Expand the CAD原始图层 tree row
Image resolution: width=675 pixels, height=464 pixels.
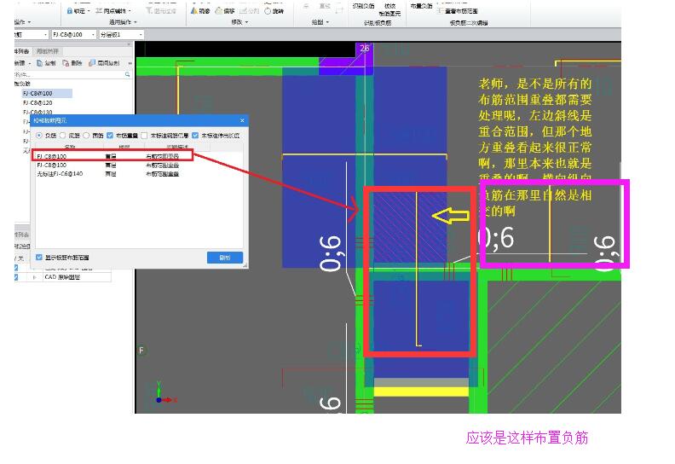34,277
